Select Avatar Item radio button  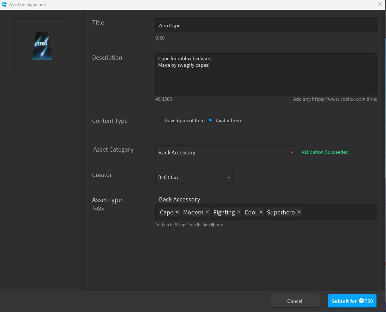[x=210, y=120]
